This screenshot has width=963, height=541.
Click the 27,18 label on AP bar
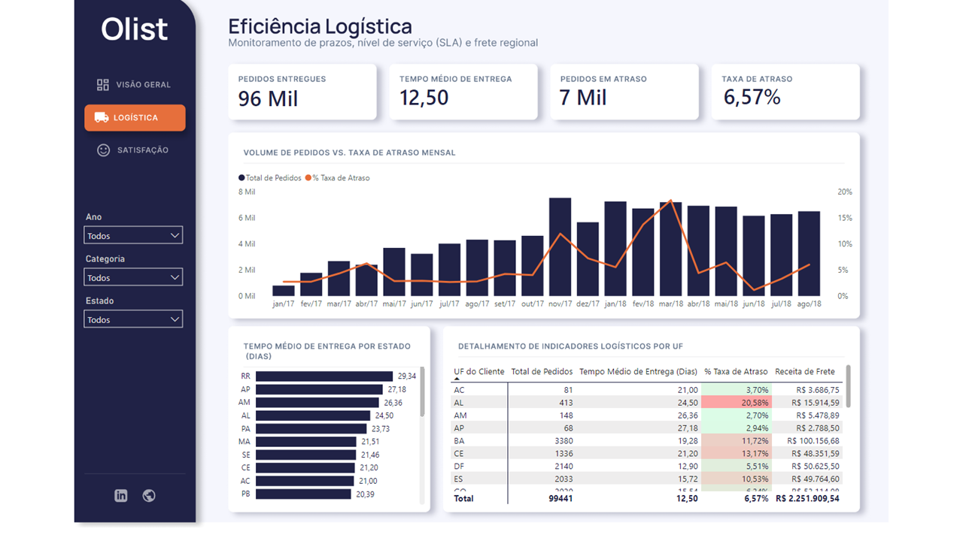click(x=396, y=390)
